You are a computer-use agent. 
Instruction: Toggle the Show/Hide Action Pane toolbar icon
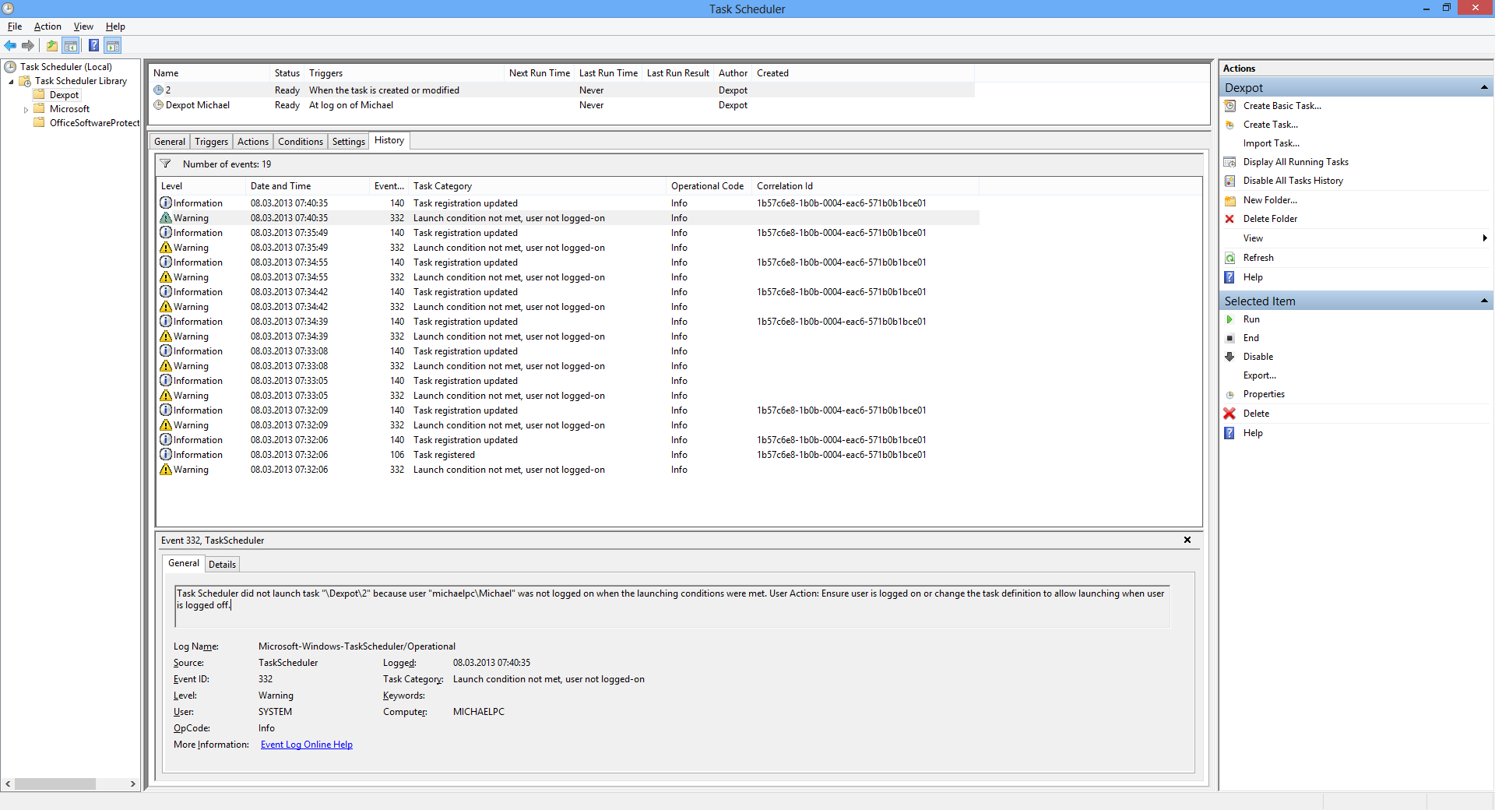113,45
